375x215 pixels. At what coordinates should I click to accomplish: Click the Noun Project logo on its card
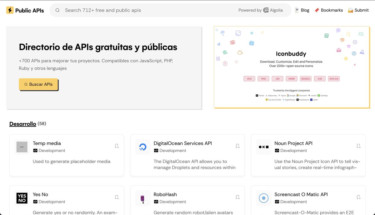click(x=263, y=147)
